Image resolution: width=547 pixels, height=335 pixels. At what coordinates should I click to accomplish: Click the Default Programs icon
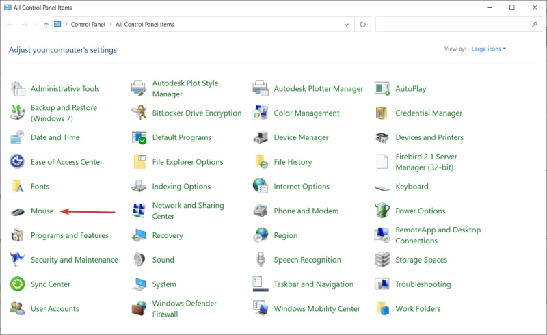139,137
